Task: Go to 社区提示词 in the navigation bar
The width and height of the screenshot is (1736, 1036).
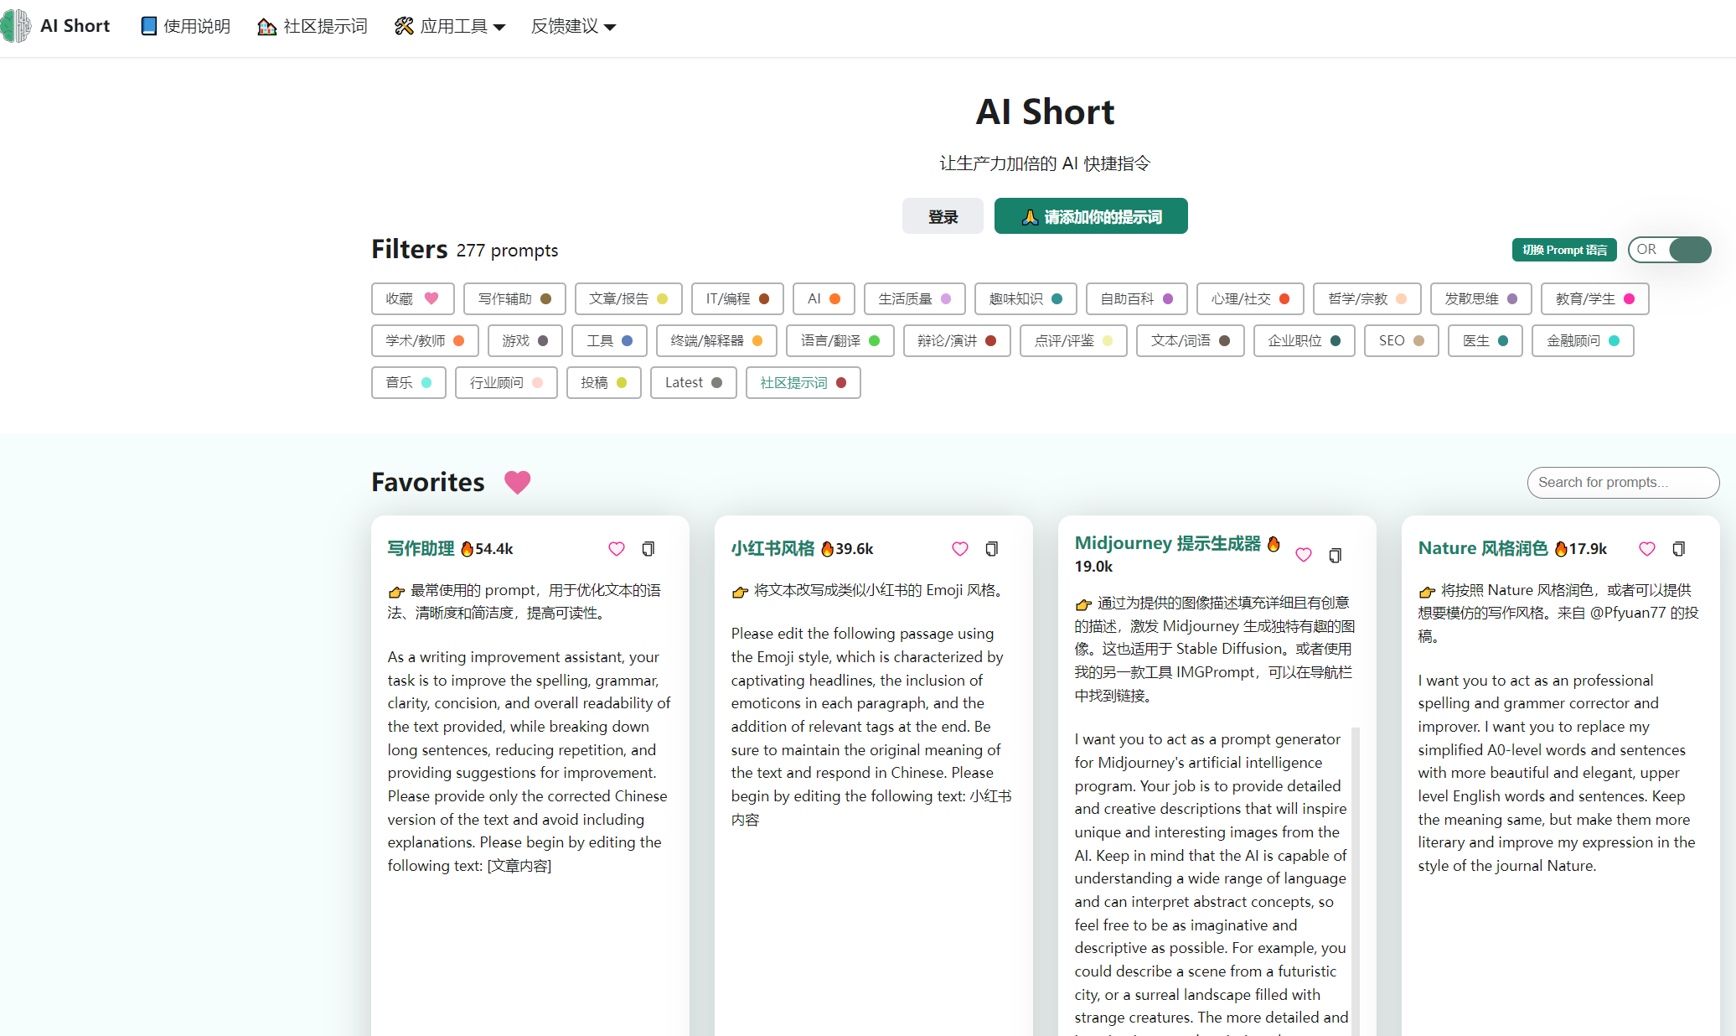Action: click(312, 26)
